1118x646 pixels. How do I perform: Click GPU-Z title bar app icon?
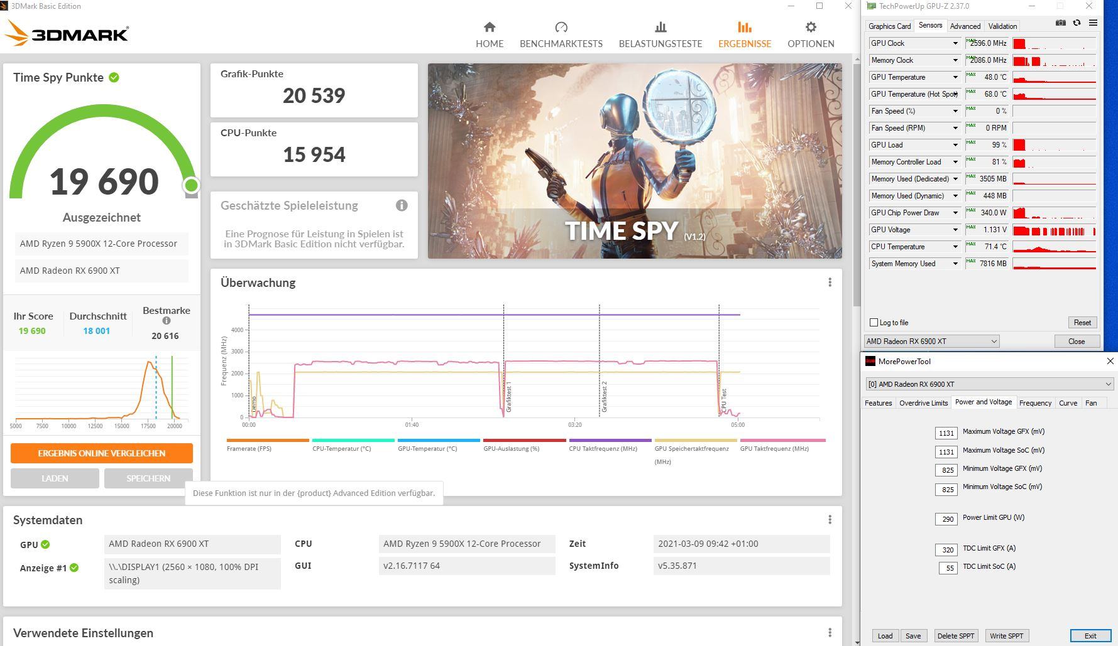click(871, 6)
